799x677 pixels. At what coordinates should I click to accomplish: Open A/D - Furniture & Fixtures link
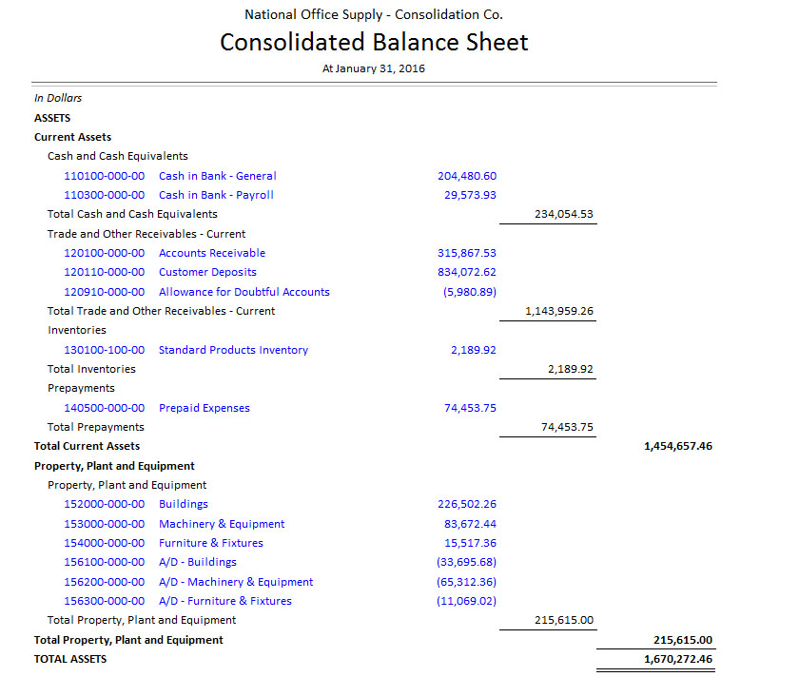[x=225, y=601]
